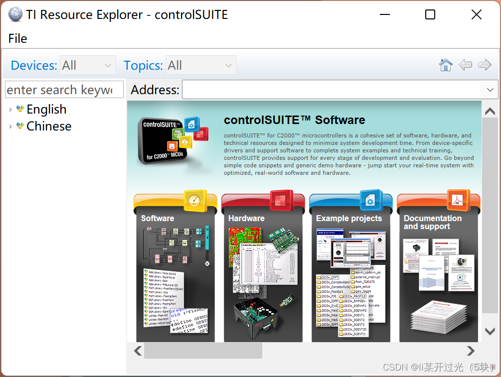Maximize the TI Resource Explorer window
This screenshot has width=501, height=377.
point(430,14)
